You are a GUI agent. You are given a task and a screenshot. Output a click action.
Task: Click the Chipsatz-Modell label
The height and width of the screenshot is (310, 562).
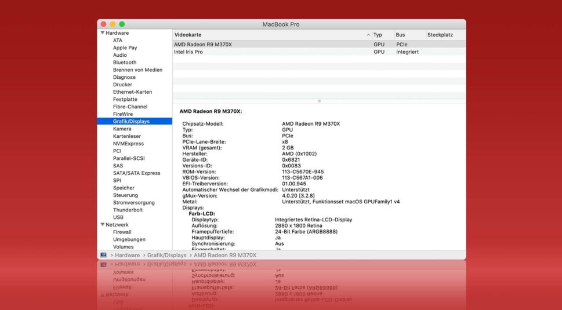pyautogui.click(x=202, y=124)
